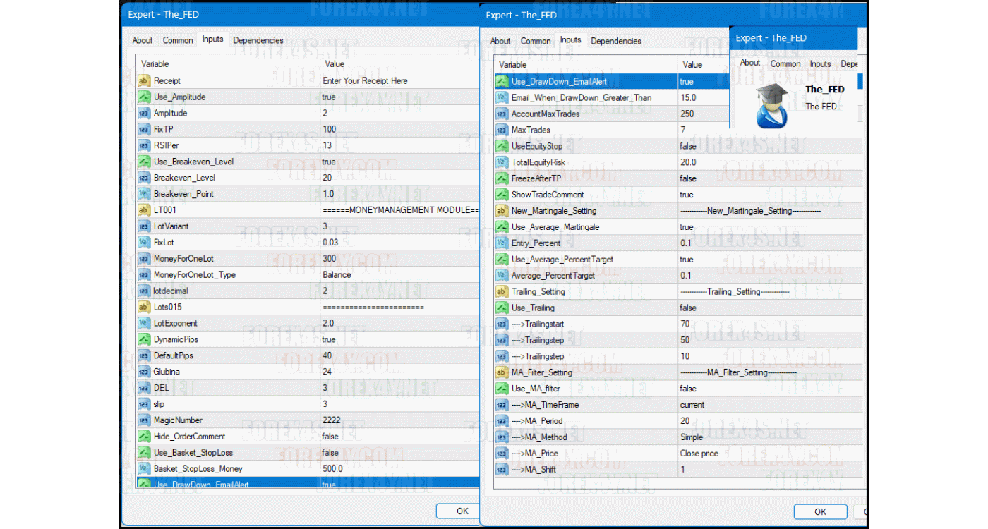Click the Use_MA_filter boolean icon
The image size is (988, 529).
pyautogui.click(x=502, y=389)
